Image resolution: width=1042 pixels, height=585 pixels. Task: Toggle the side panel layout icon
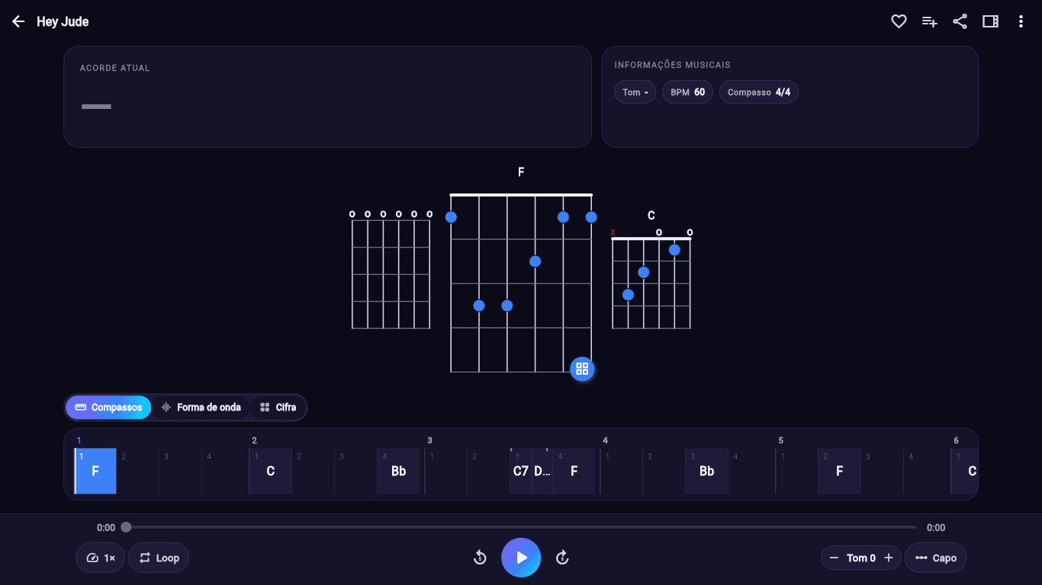point(990,21)
